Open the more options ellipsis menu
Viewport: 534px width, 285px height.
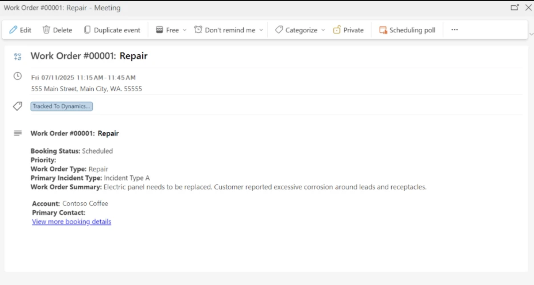coord(454,29)
